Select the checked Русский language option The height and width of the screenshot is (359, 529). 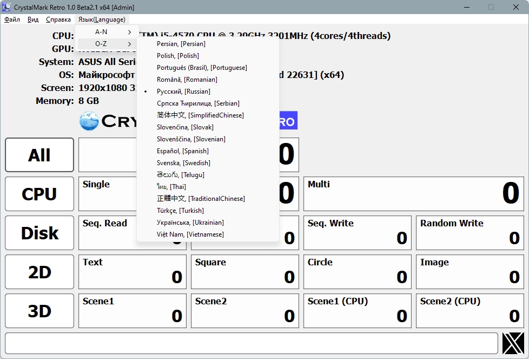pos(208,92)
